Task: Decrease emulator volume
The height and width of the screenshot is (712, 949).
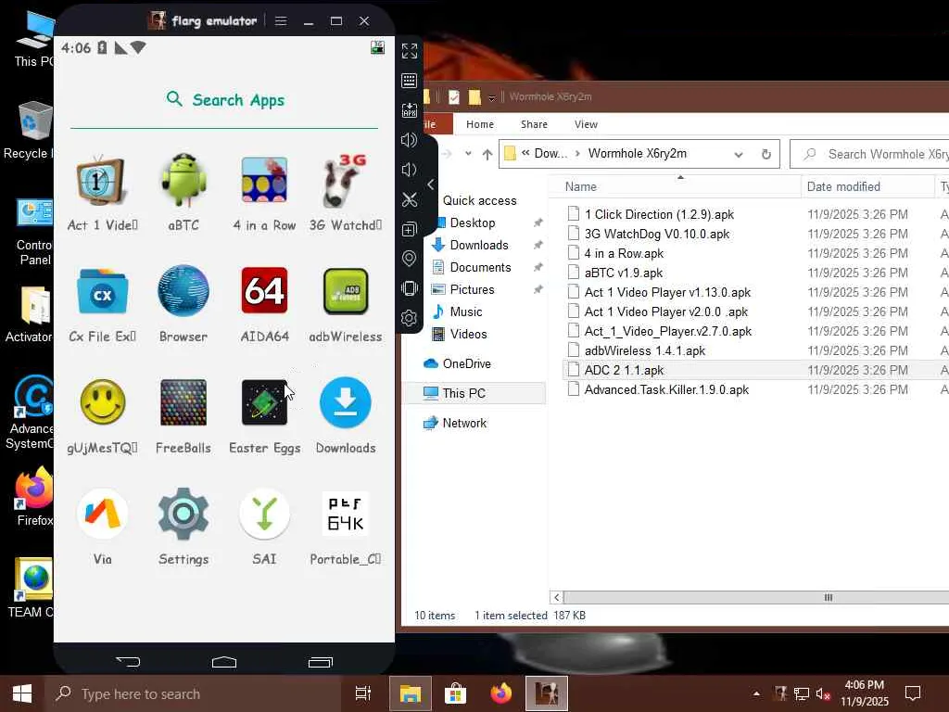Action: pos(410,170)
